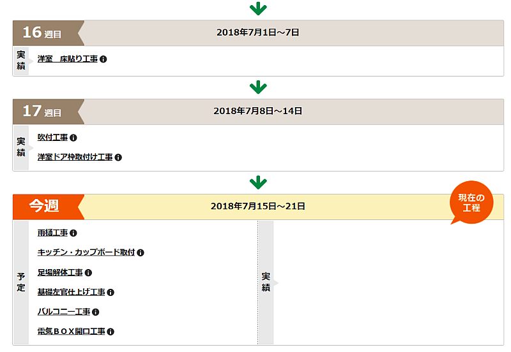The width and height of the screenshot is (511, 352).
Task: Open the 雨樋工事 link
Action: click(x=52, y=233)
